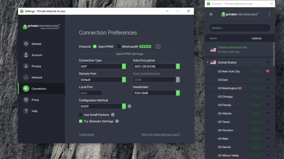This screenshot has height=159, width=284.
Task: Select US Chicago server row
Action: tap(239, 97)
